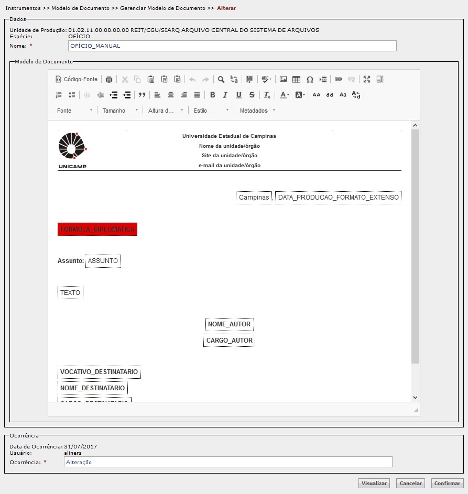Capitalize text with the Aa icon
Screen dimensions: 468x494
(343, 95)
